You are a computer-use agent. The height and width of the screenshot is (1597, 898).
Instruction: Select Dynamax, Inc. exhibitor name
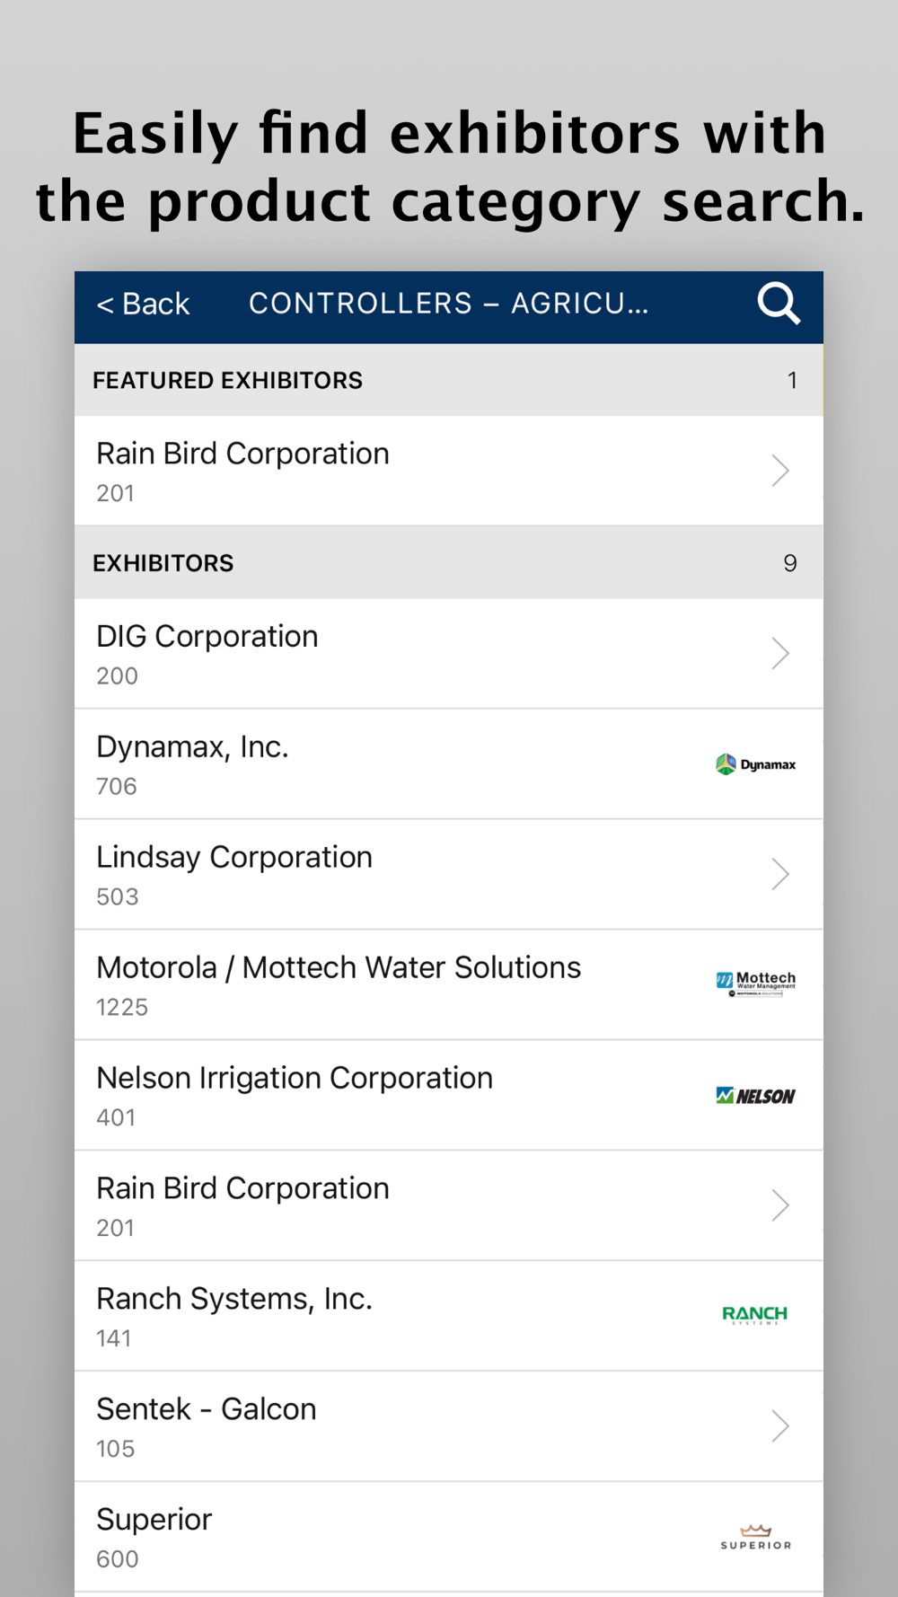click(x=192, y=747)
